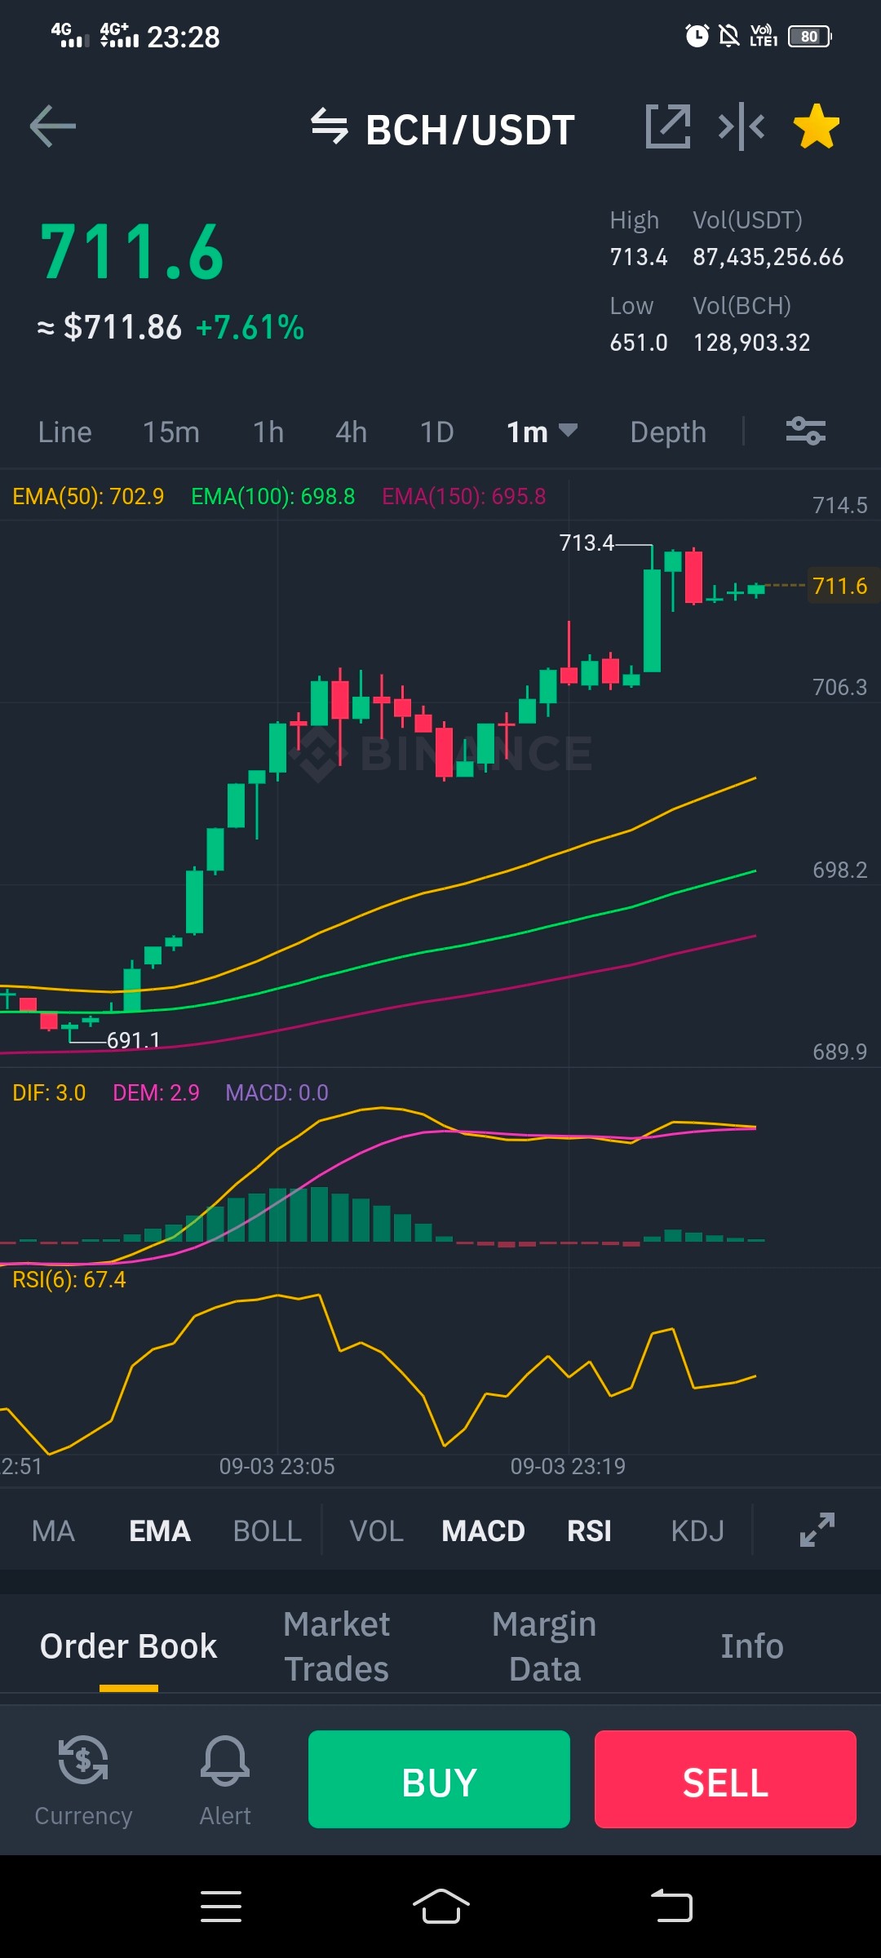Set a price Alert bell
This screenshot has height=1958, width=881.
(x=225, y=1781)
